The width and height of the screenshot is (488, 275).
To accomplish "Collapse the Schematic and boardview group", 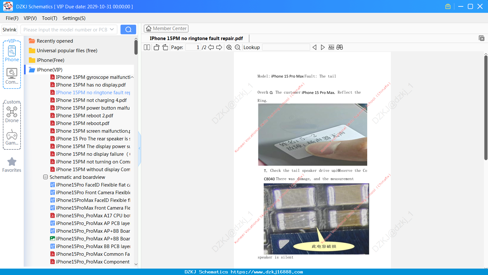I will click(45, 177).
